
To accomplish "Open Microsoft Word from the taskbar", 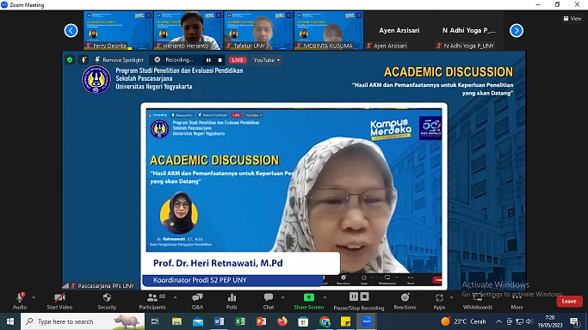I will point(219,321).
